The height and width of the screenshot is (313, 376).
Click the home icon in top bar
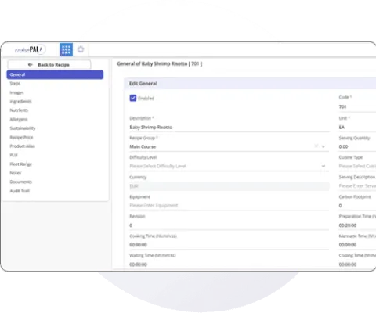point(81,49)
